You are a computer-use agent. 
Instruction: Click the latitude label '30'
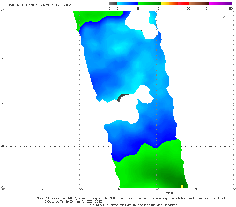pyautogui.click(x=3, y=103)
